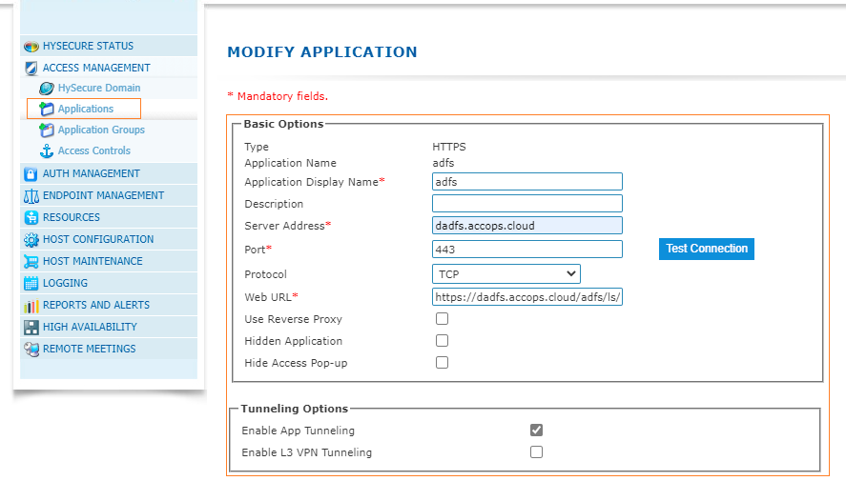
Task: Open the Remote Meetings link
Action: [89, 350]
